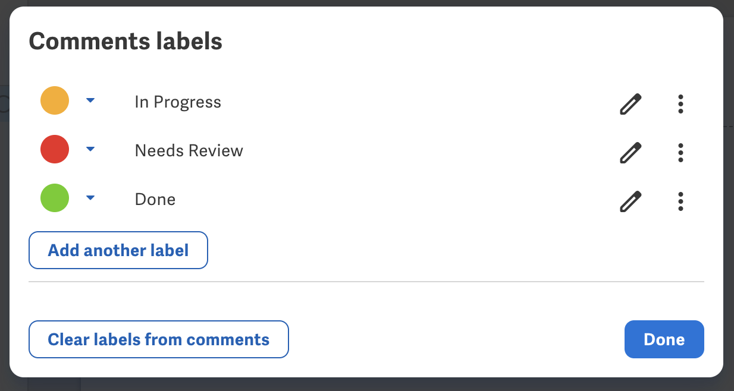Edit the Needs Review label with pencil
Viewport: 734px width, 391px height.
(631, 153)
